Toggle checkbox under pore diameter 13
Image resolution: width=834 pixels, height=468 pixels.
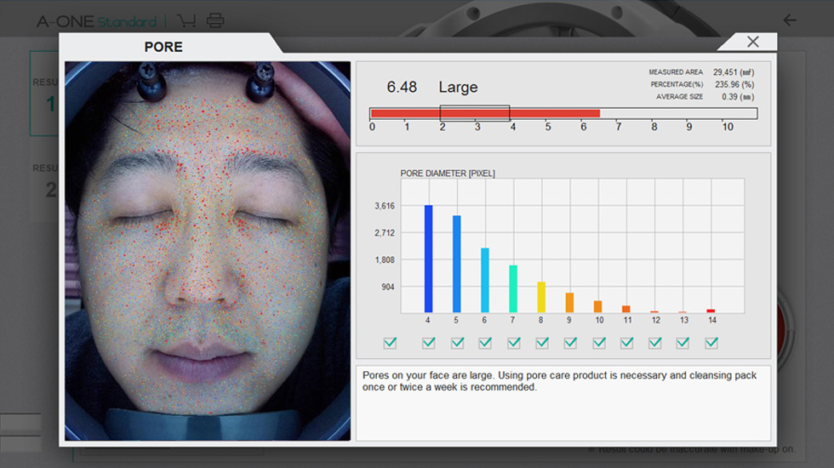[x=683, y=342]
